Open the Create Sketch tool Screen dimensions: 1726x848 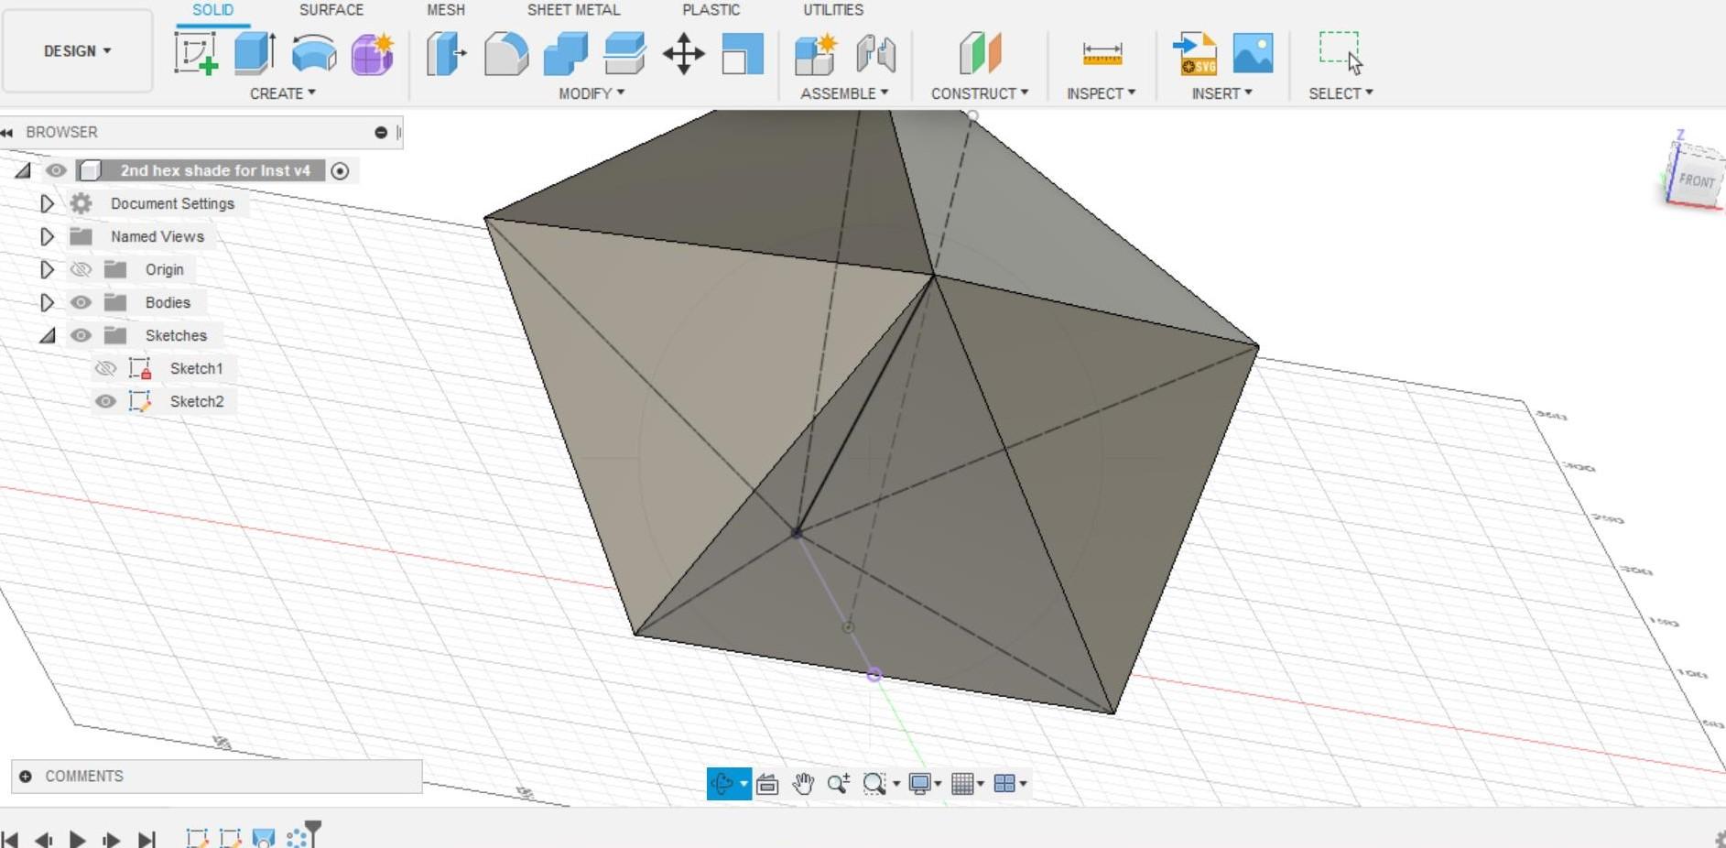(x=195, y=52)
